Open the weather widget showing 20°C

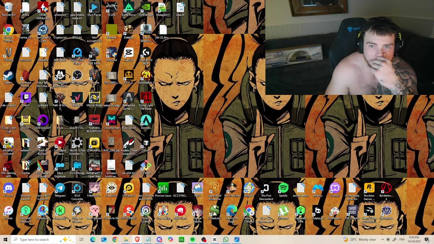coord(359,240)
